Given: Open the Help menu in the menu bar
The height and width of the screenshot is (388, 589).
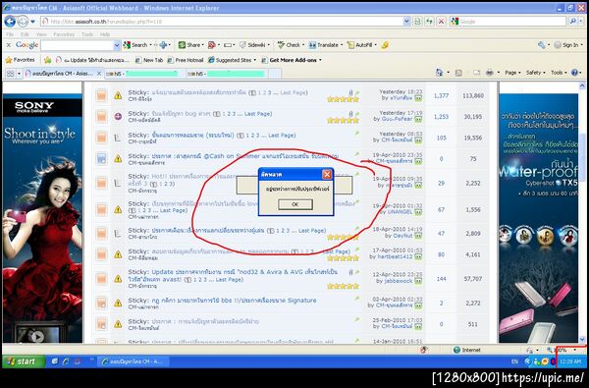Looking at the screenshot, I should click(105, 34).
